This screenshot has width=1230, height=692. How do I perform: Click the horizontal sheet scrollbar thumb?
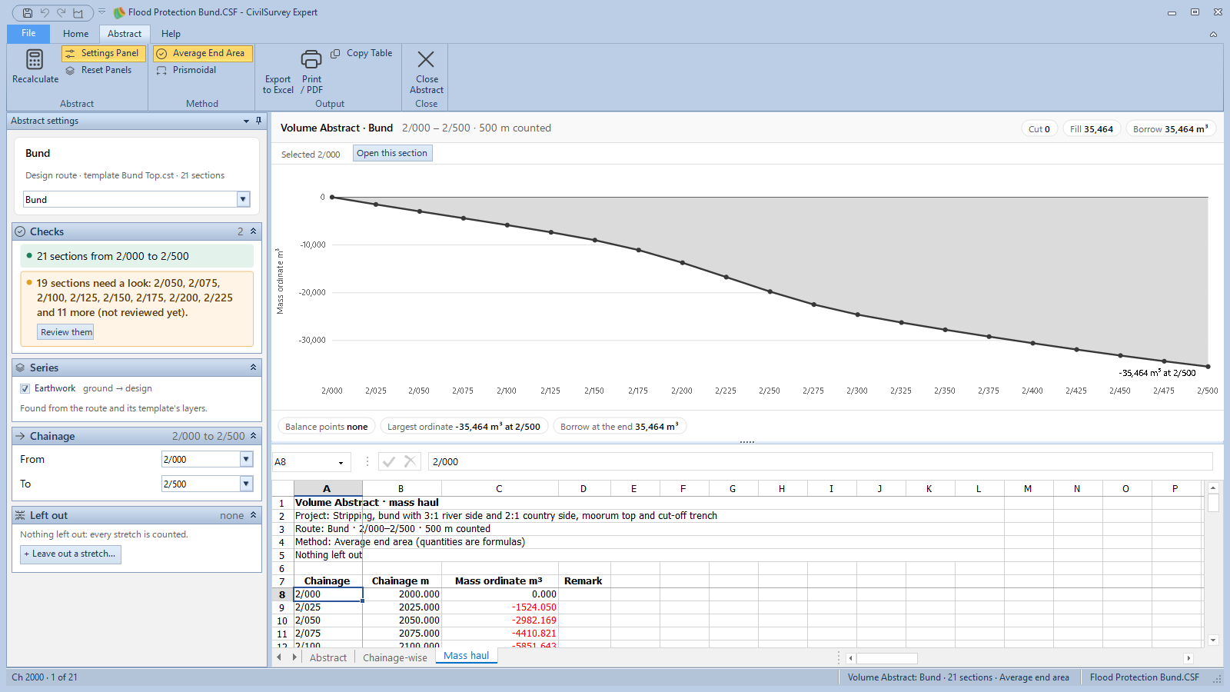pyautogui.click(x=887, y=658)
